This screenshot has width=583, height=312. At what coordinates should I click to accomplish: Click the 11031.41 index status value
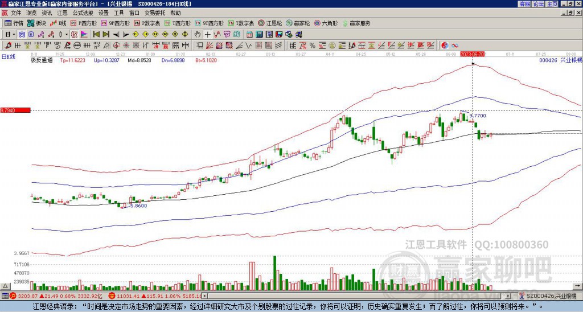(129, 296)
